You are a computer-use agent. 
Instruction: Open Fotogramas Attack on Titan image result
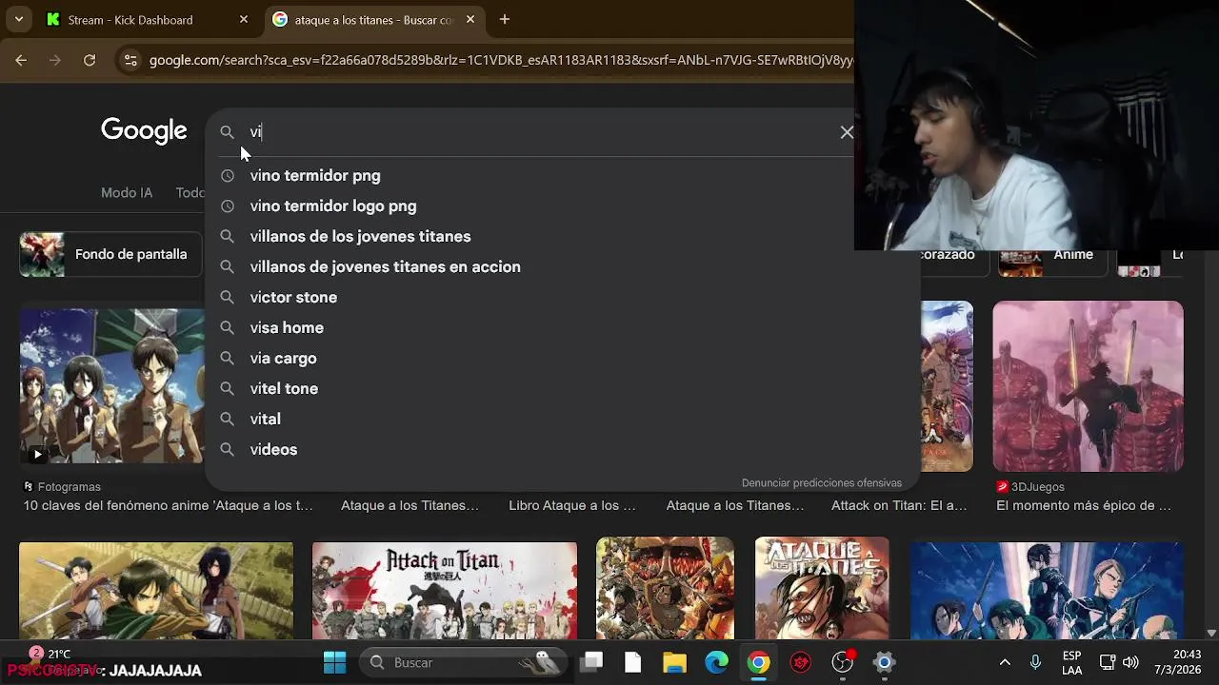(111, 385)
